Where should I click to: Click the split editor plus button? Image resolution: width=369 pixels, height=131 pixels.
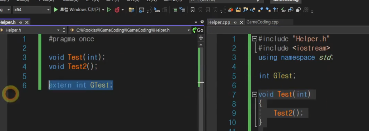click(201, 38)
